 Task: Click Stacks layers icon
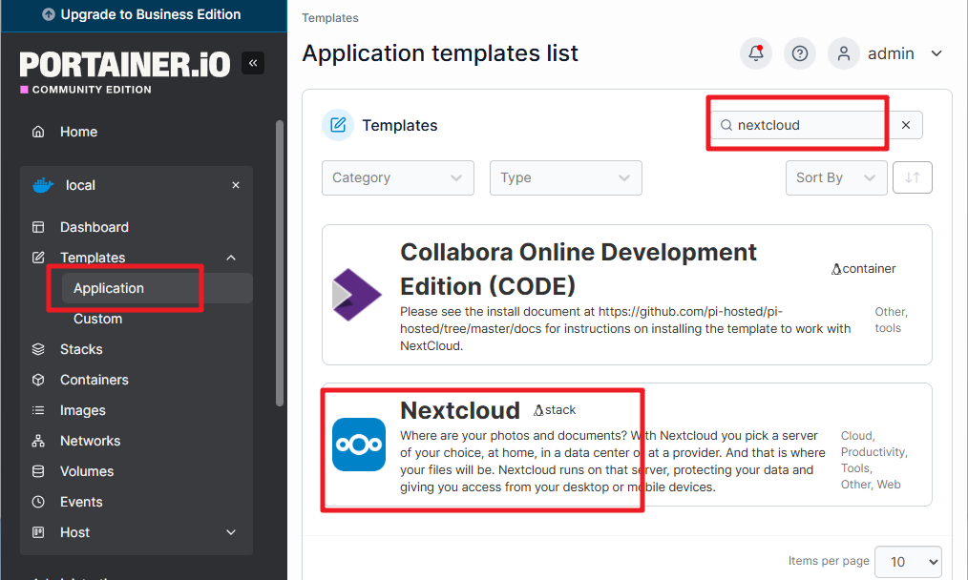coord(38,349)
